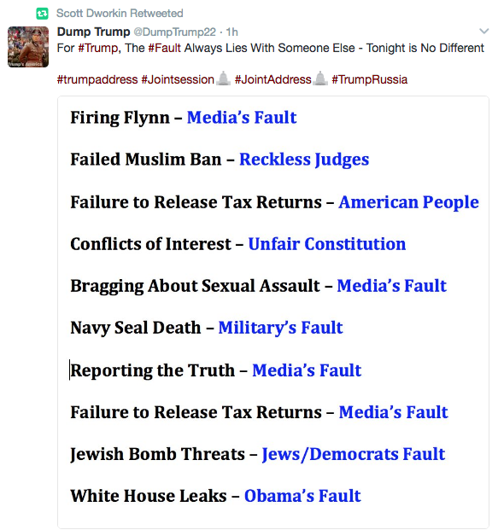This screenshot has width=498, height=530.
Task: Open the #trumpaddress hashtag
Action: tap(97, 79)
